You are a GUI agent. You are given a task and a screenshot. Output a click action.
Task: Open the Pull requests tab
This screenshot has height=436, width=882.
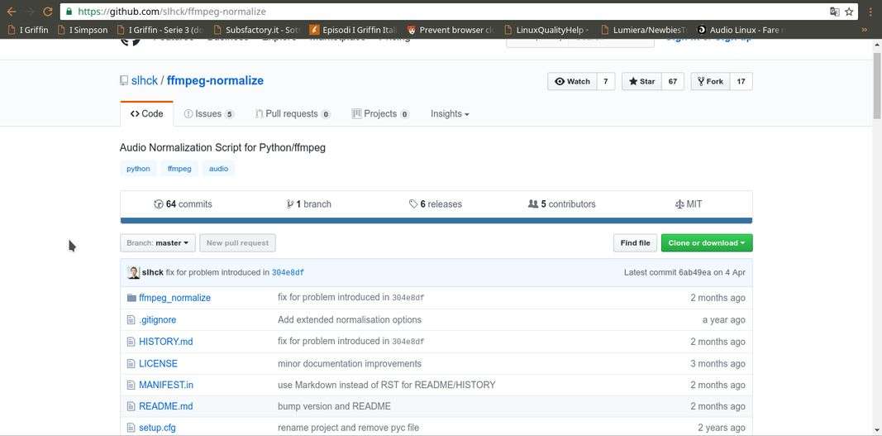tap(291, 114)
